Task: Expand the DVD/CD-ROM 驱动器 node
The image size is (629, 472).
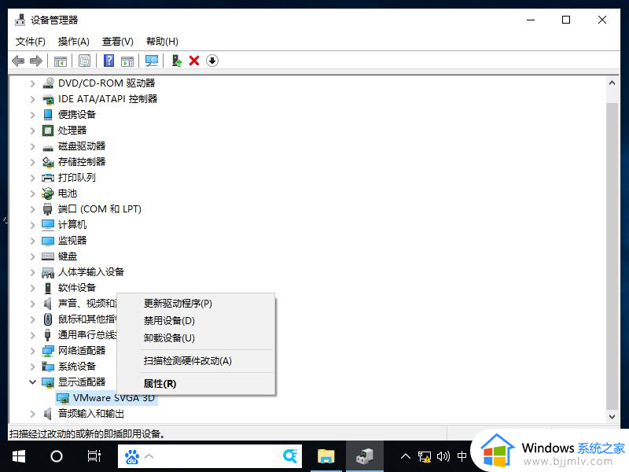Action: pyautogui.click(x=32, y=83)
